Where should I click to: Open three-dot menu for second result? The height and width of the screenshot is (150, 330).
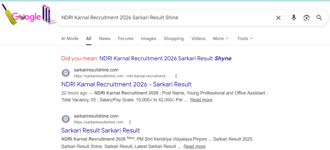point(130,122)
